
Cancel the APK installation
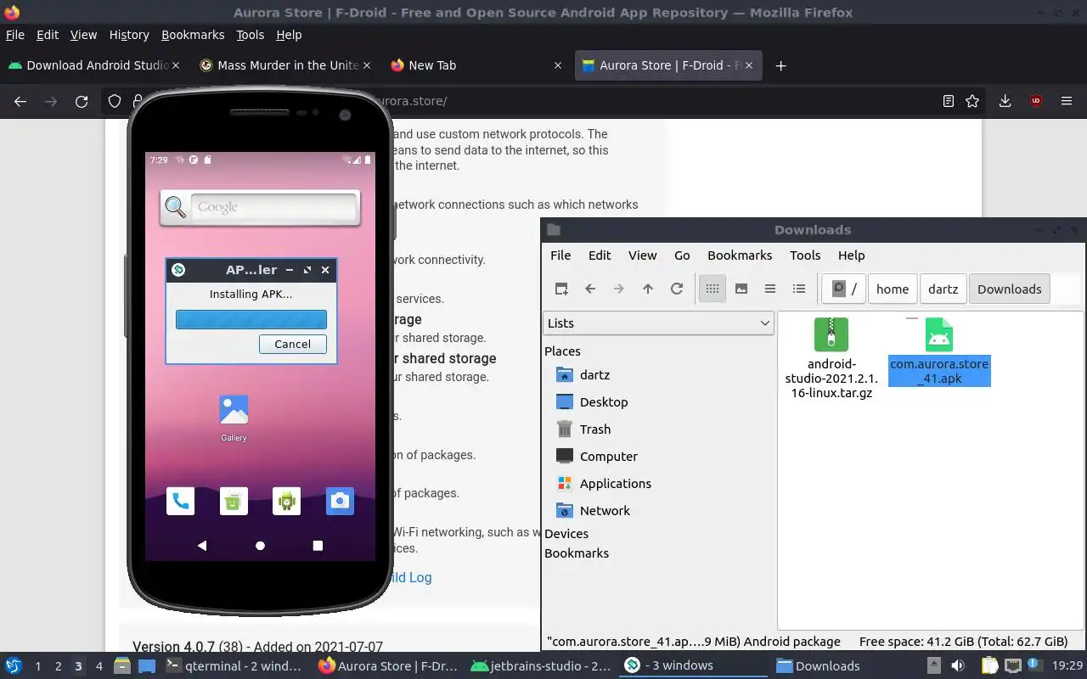(293, 344)
